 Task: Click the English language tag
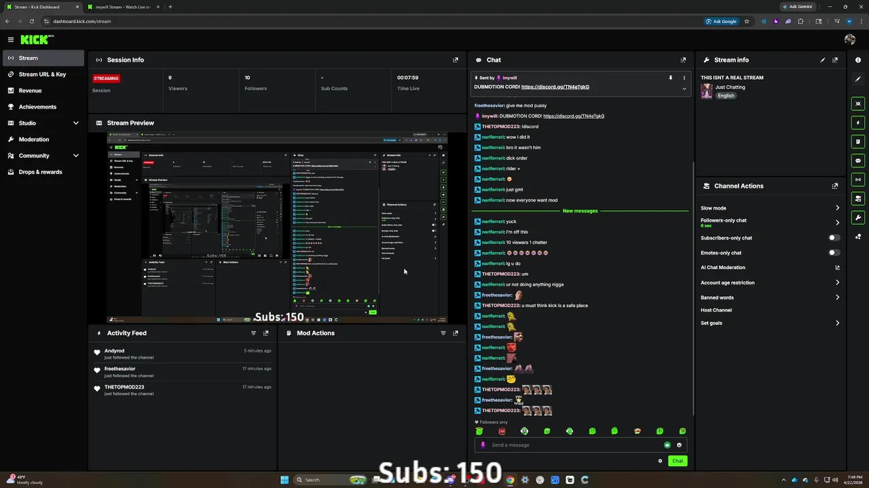point(726,96)
